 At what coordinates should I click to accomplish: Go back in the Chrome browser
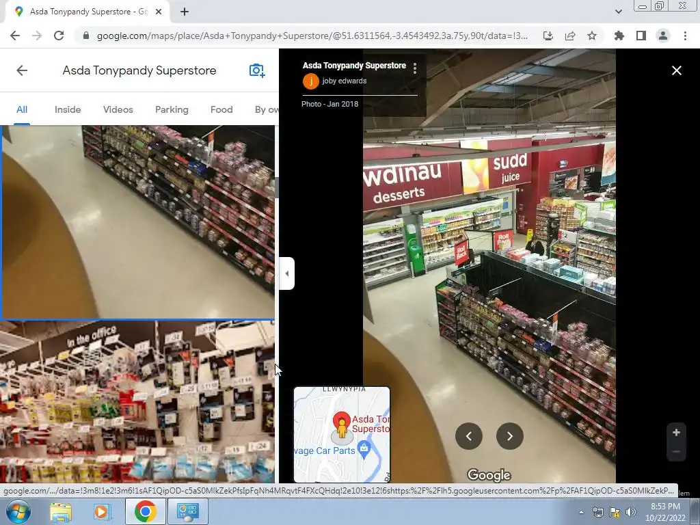click(x=15, y=36)
